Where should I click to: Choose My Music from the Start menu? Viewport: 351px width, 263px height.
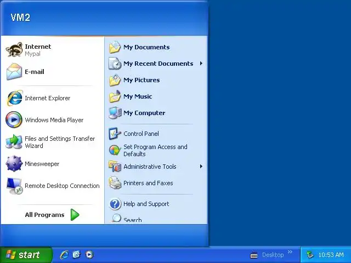click(156, 96)
